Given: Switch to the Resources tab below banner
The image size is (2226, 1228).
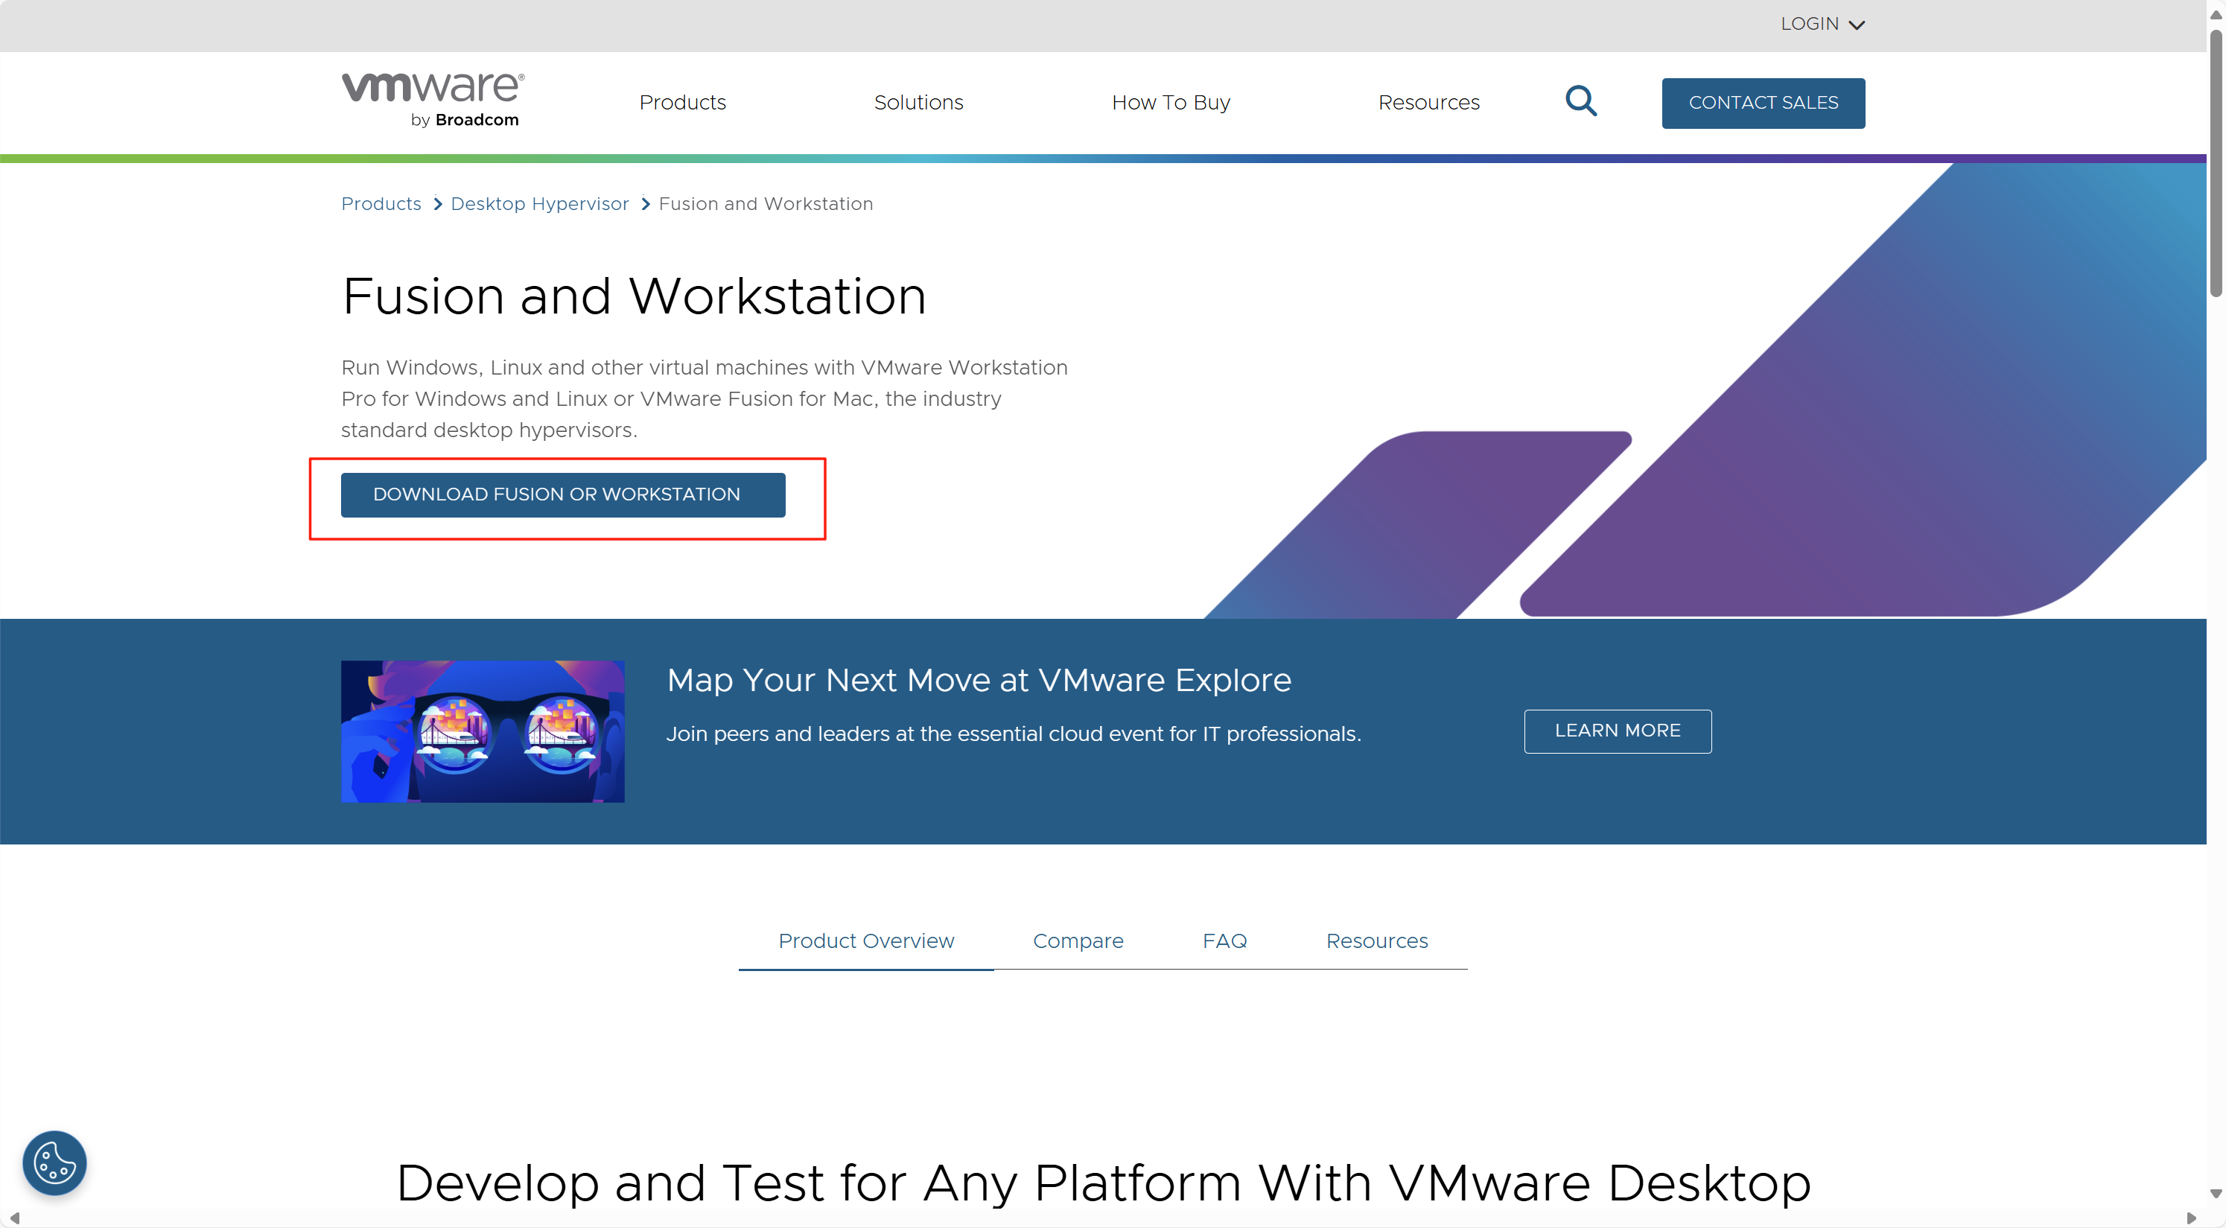Looking at the screenshot, I should point(1376,941).
